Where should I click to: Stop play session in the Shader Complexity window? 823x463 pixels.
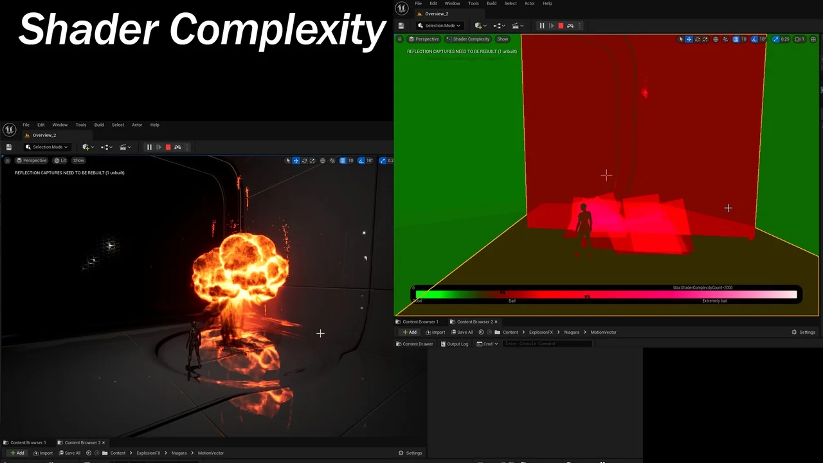pos(561,26)
